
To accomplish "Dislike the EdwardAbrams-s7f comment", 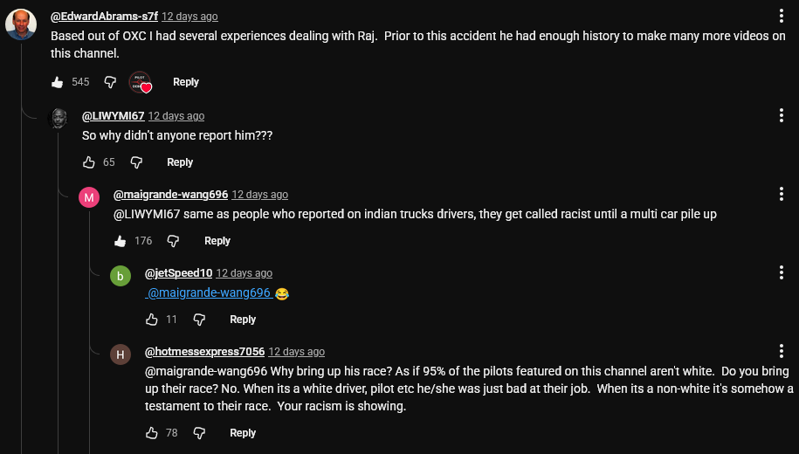I will 110,82.
